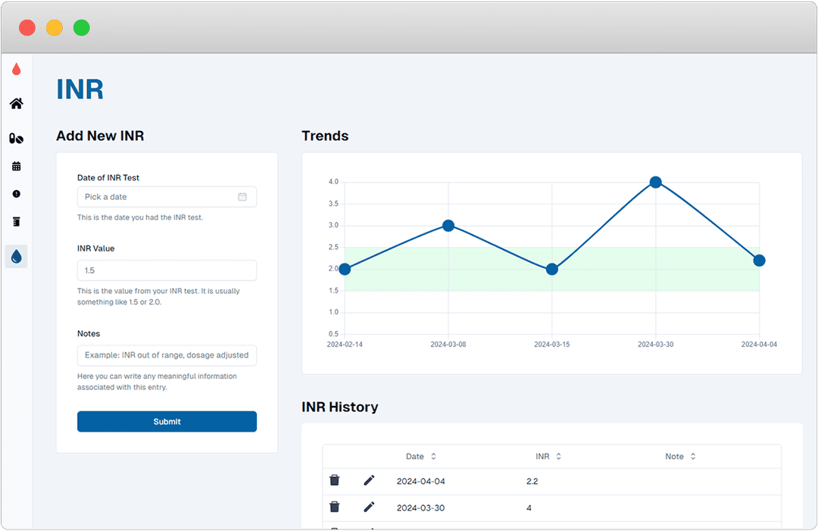Open the medications pill icon in sidebar

point(16,139)
